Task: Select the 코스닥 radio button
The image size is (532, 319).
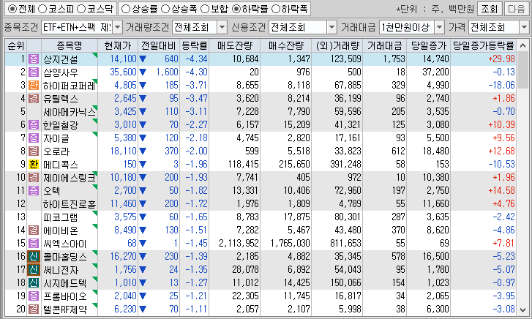Action: [81, 10]
